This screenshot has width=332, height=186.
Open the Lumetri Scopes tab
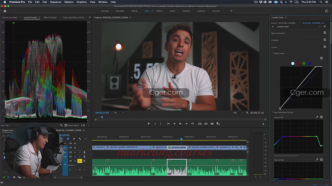tap(30, 18)
